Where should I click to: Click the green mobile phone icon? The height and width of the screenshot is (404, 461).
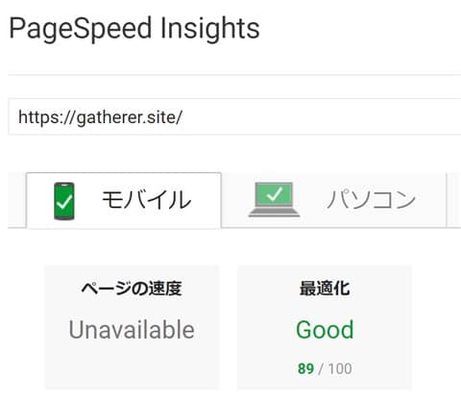tap(64, 201)
